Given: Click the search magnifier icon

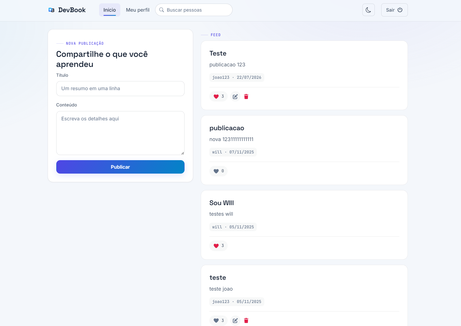Looking at the screenshot, I should (162, 10).
